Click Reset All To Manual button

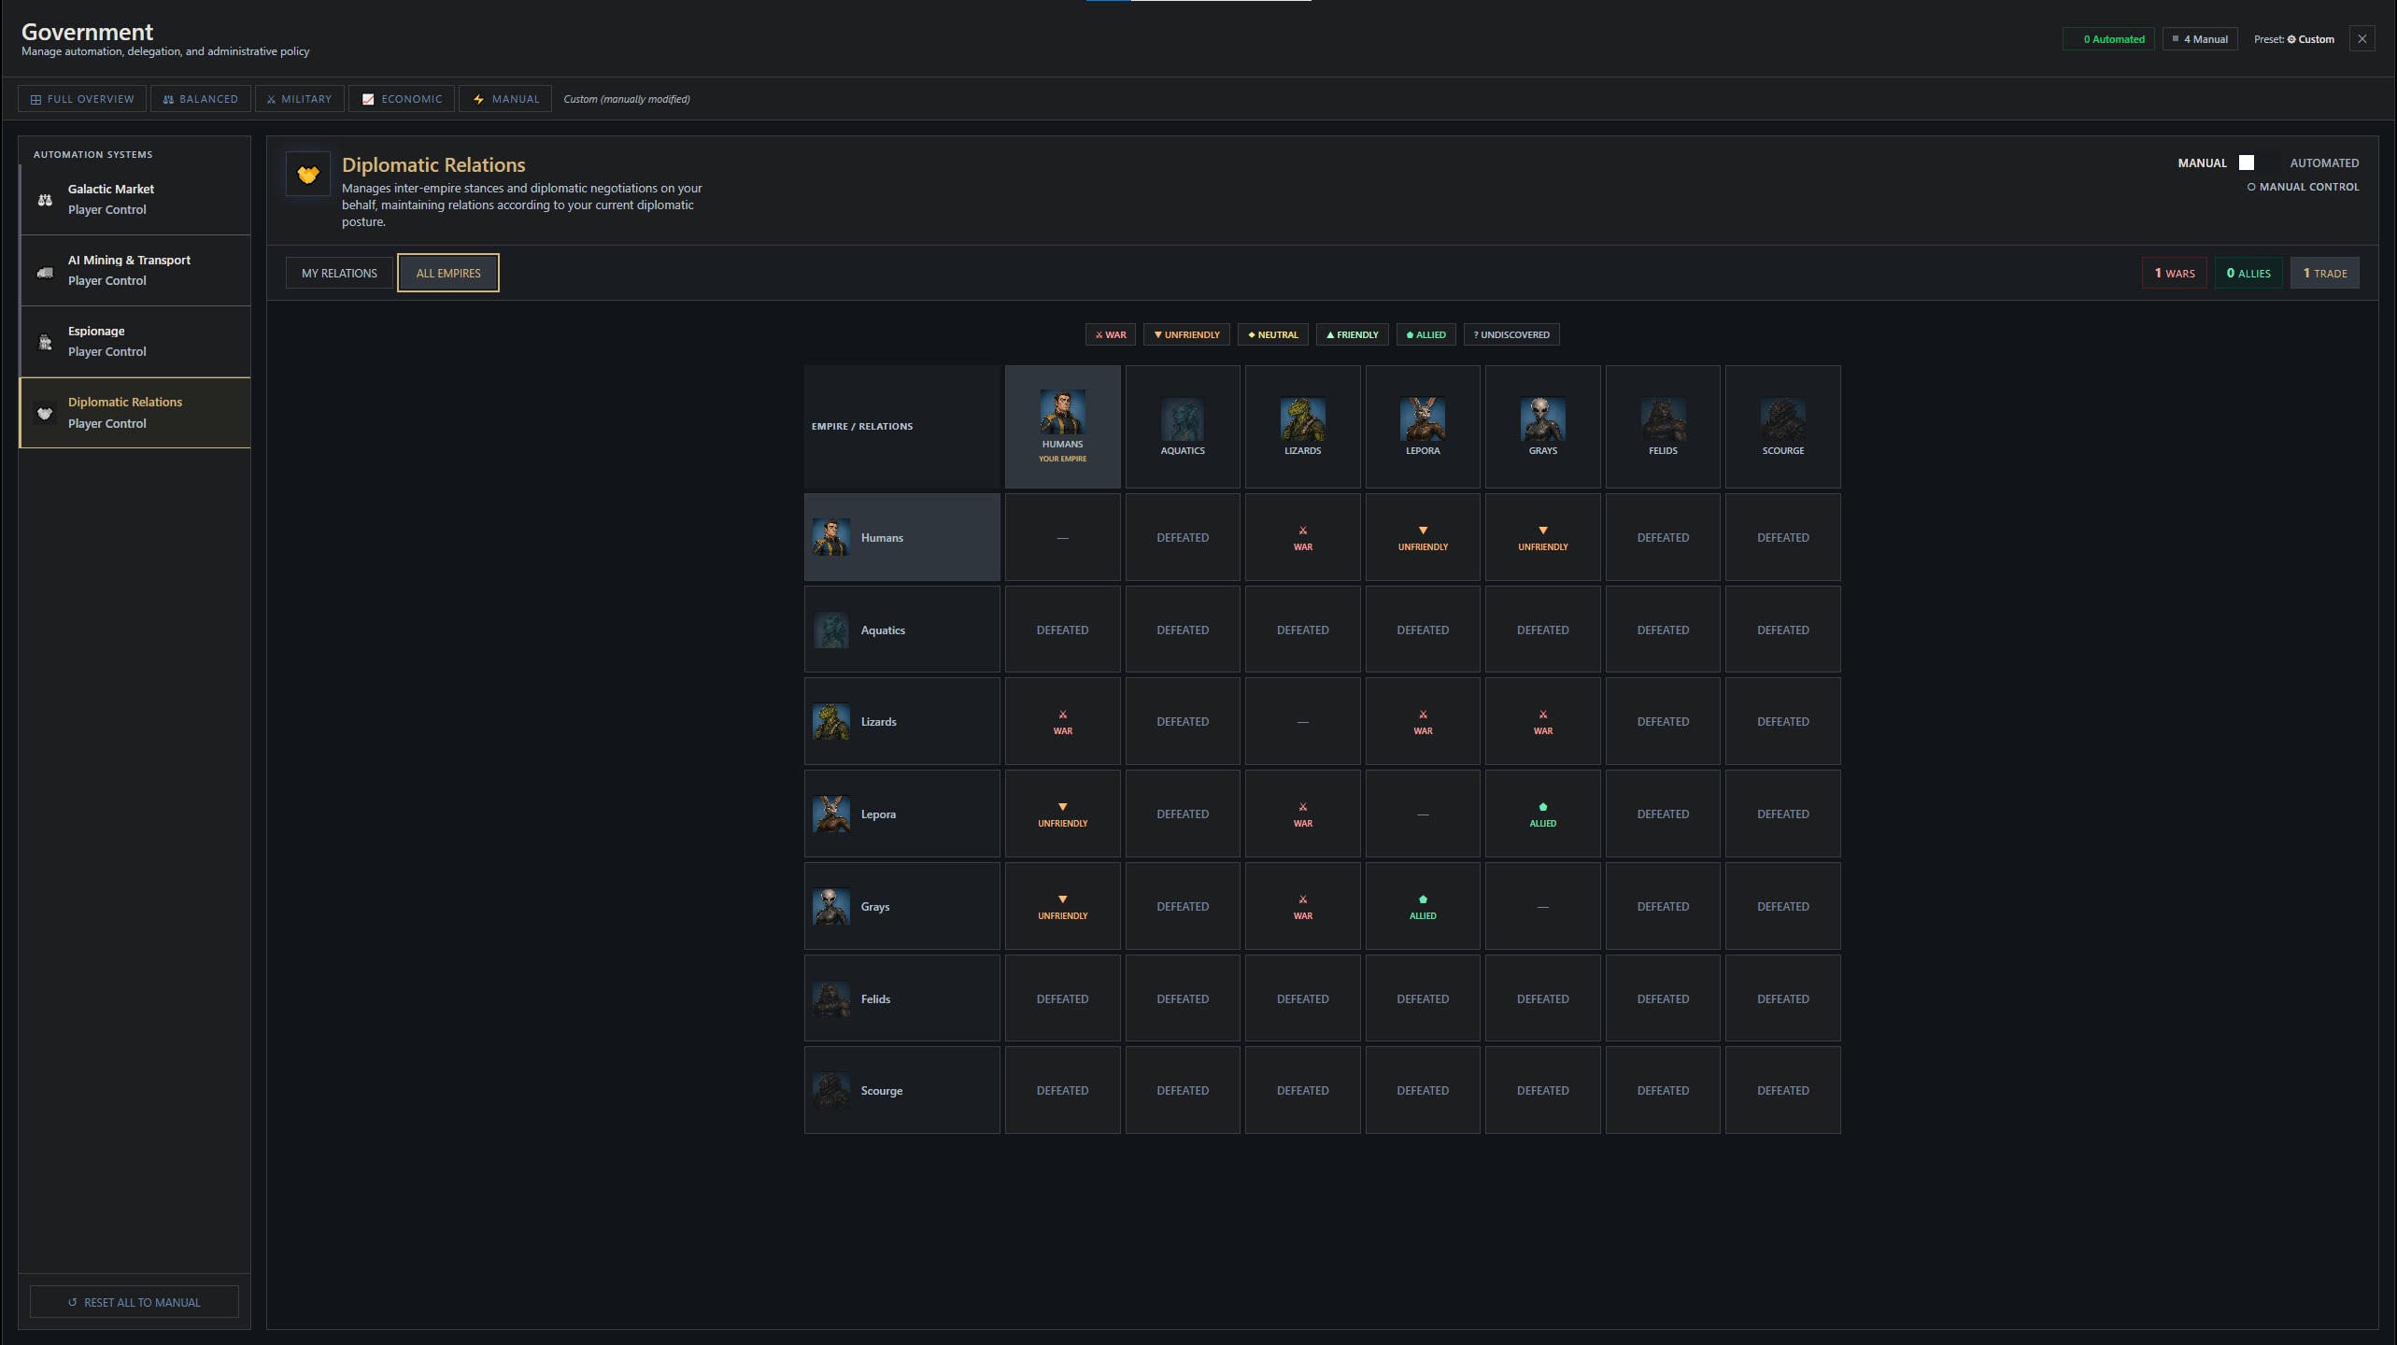click(x=135, y=1302)
